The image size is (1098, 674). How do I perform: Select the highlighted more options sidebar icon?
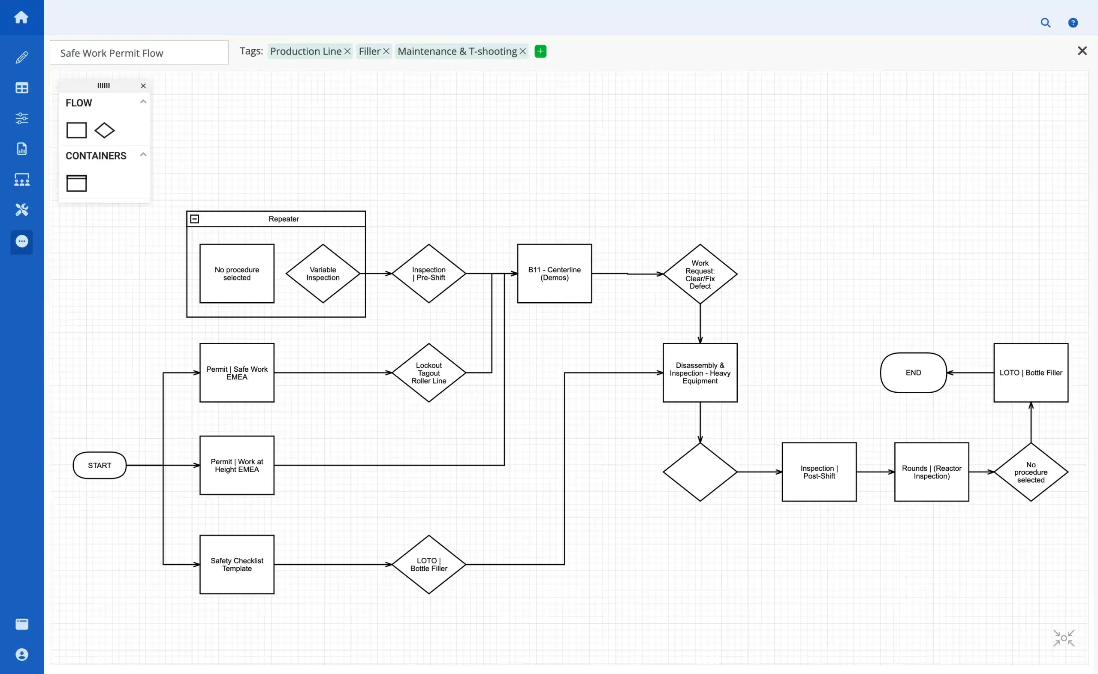(x=21, y=242)
